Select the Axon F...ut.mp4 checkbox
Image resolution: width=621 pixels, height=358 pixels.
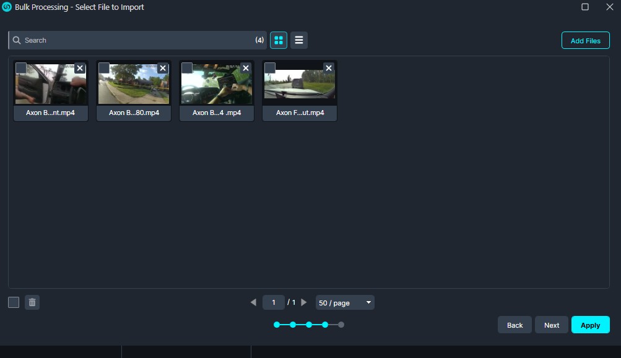270,68
